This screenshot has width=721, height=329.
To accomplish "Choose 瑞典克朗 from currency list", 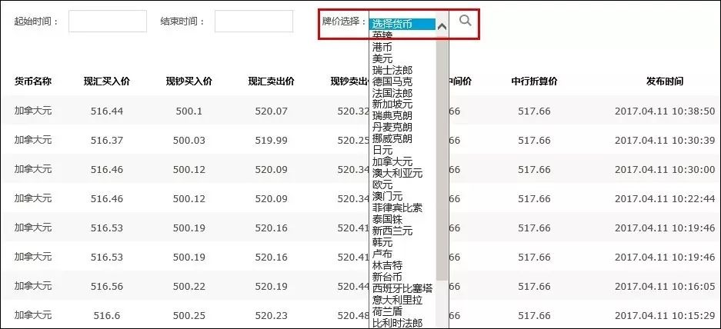I will pos(392,116).
